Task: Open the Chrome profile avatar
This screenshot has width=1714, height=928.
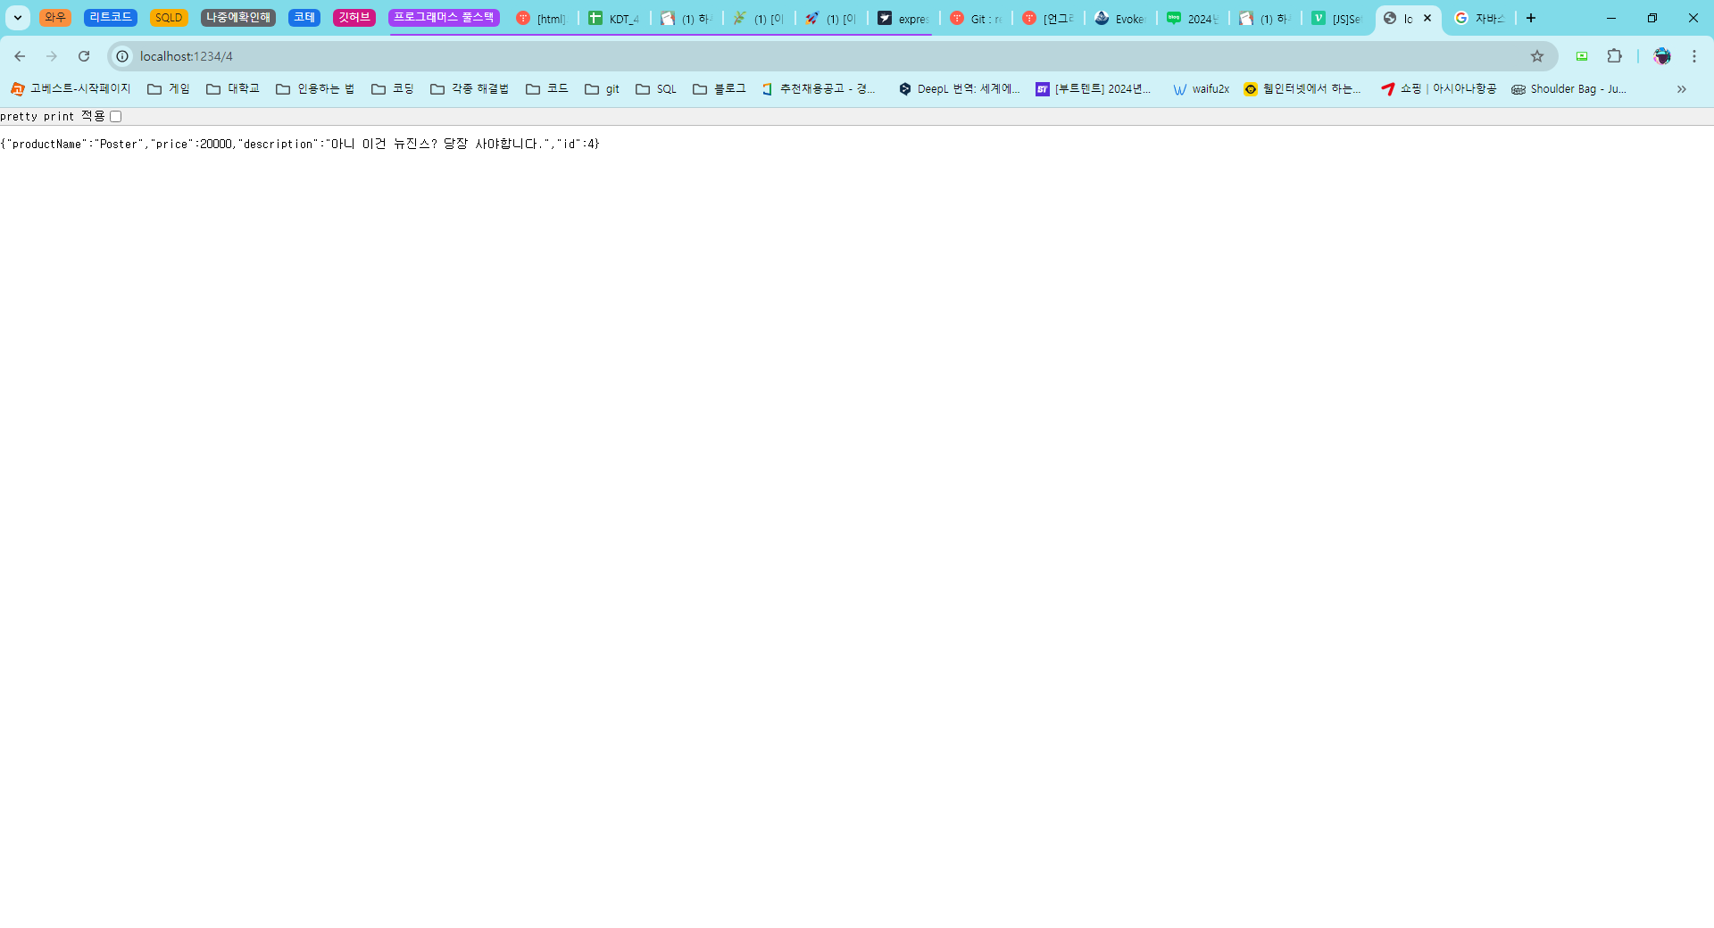Action: (x=1662, y=56)
